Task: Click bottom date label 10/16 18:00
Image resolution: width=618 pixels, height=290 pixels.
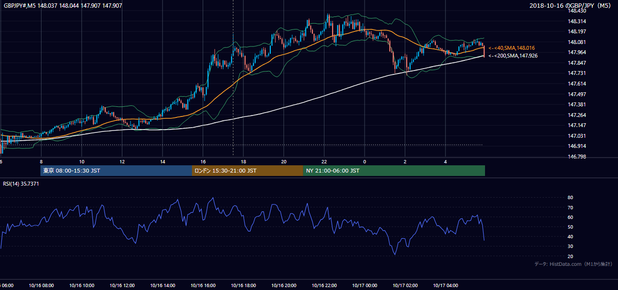Action: [243, 286]
